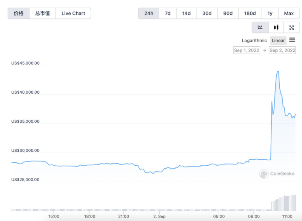Select the line chart view icon
This screenshot has height=221, width=302.
point(260,27)
